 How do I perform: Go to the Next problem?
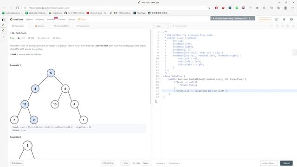coord(147,163)
